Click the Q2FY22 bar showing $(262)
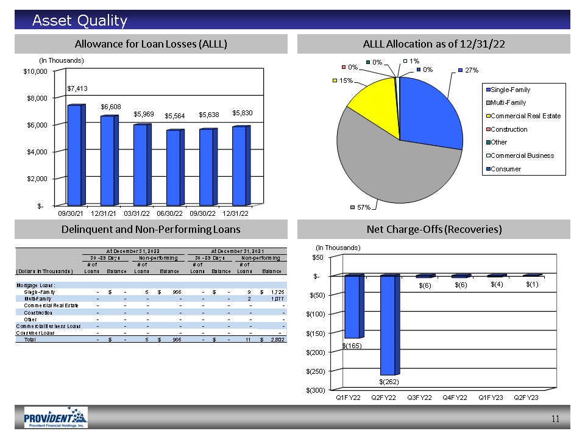The width and height of the screenshot is (585, 439). (388, 325)
